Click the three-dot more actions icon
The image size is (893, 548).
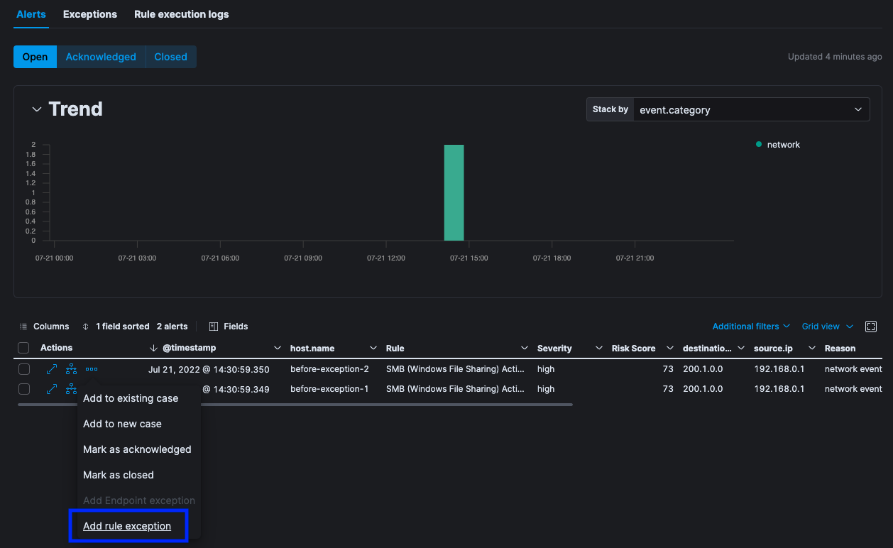tap(92, 369)
